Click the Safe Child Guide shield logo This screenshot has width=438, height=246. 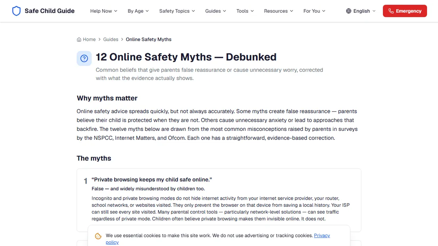click(x=16, y=11)
